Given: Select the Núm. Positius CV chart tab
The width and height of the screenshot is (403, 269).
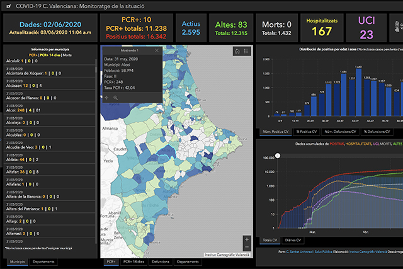Looking at the screenshot, I should click(276, 132).
